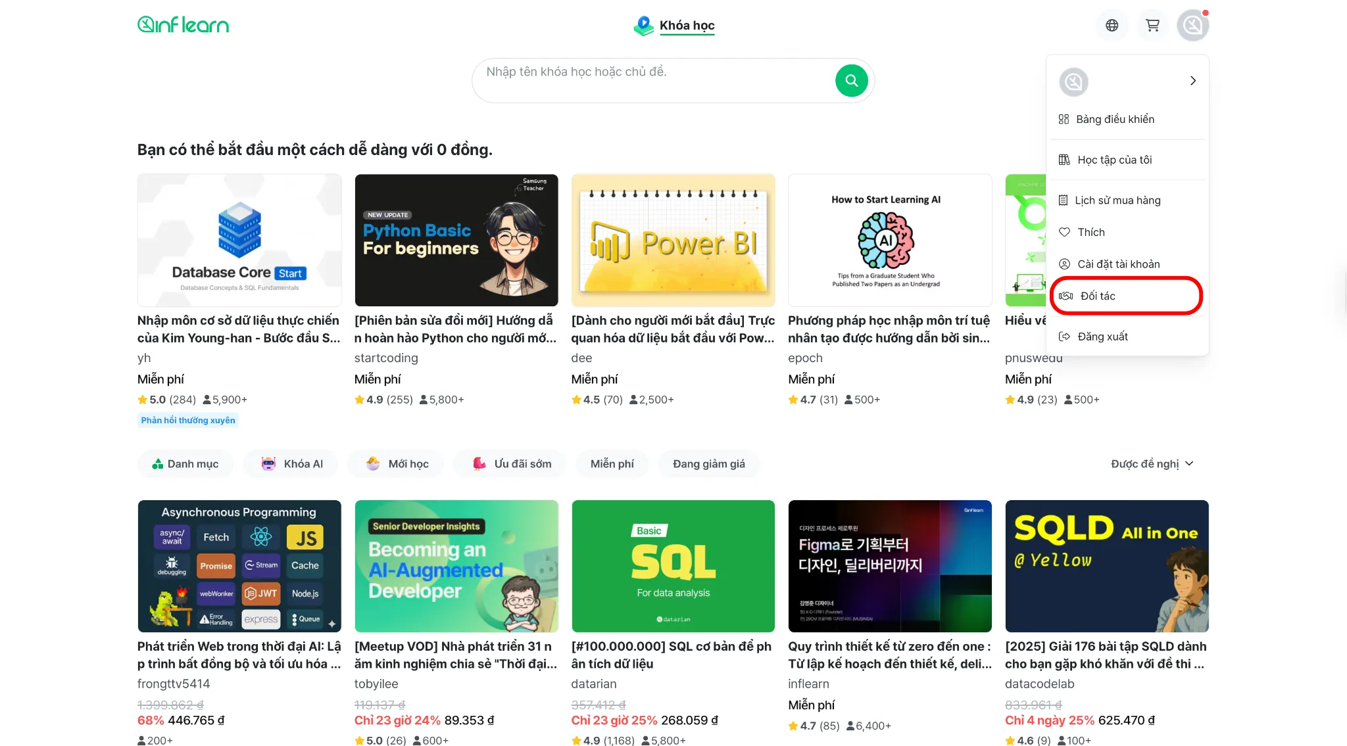
Task: Open the Được đề nghị sort dropdown
Action: [x=1152, y=464]
